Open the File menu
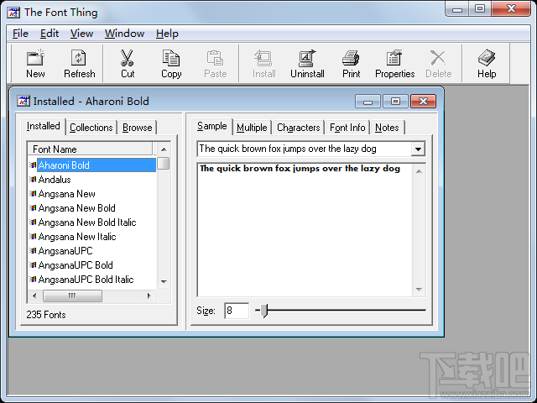 click(20, 34)
